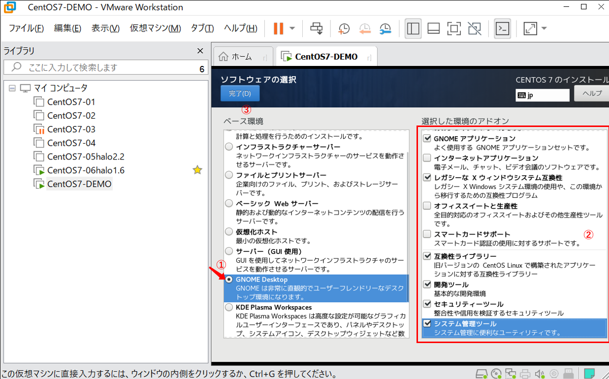Click the magnifier icon in library search
The height and width of the screenshot is (379, 609).
[17, 67]
